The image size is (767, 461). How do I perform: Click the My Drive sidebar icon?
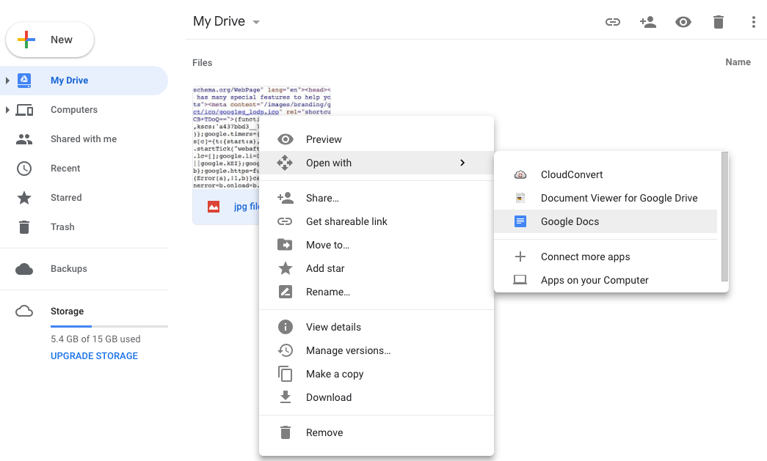[24, 81]
